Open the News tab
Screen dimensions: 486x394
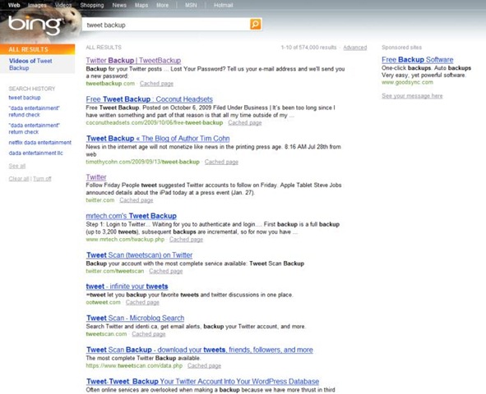(119, 5)
